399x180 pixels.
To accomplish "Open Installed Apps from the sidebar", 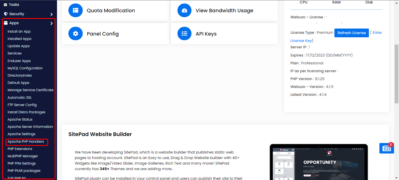I will click(19, 39).
